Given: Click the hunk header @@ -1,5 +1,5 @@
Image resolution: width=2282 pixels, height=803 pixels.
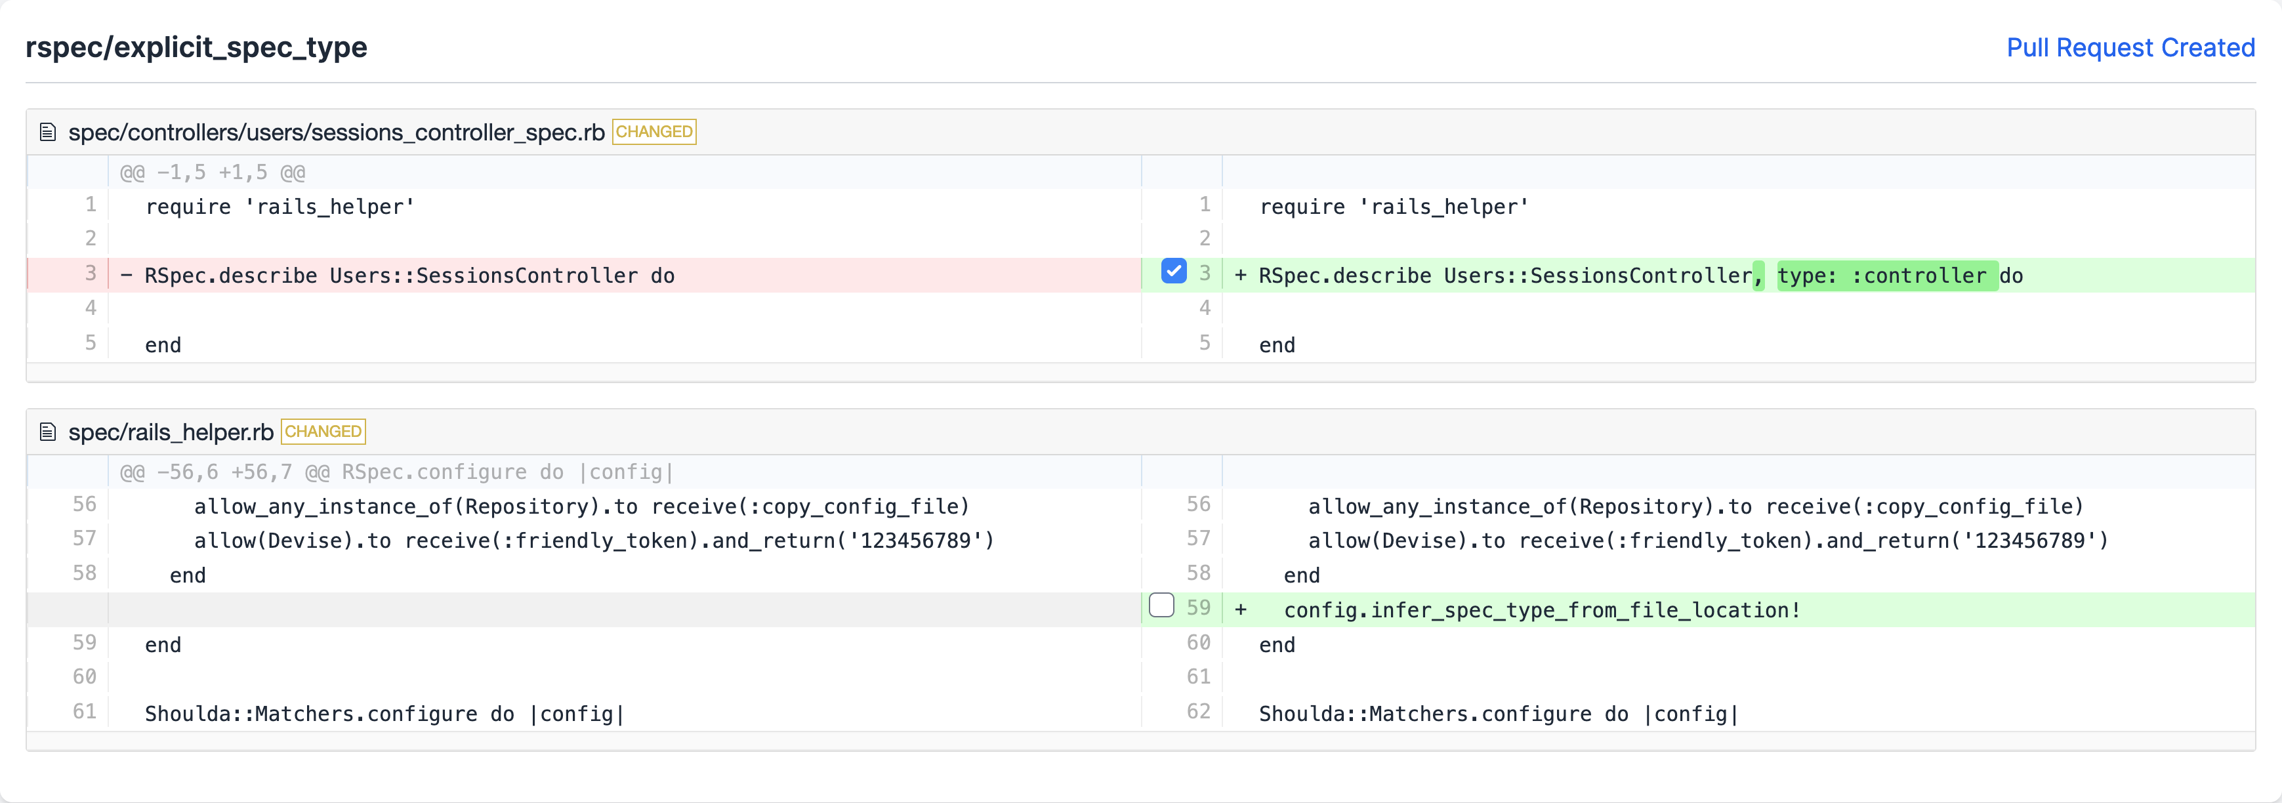Looking at the screenshot, I should [x=213, y=173].
